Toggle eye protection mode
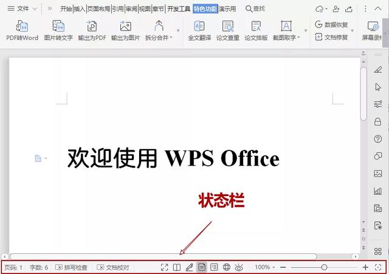 click(239, 267)
